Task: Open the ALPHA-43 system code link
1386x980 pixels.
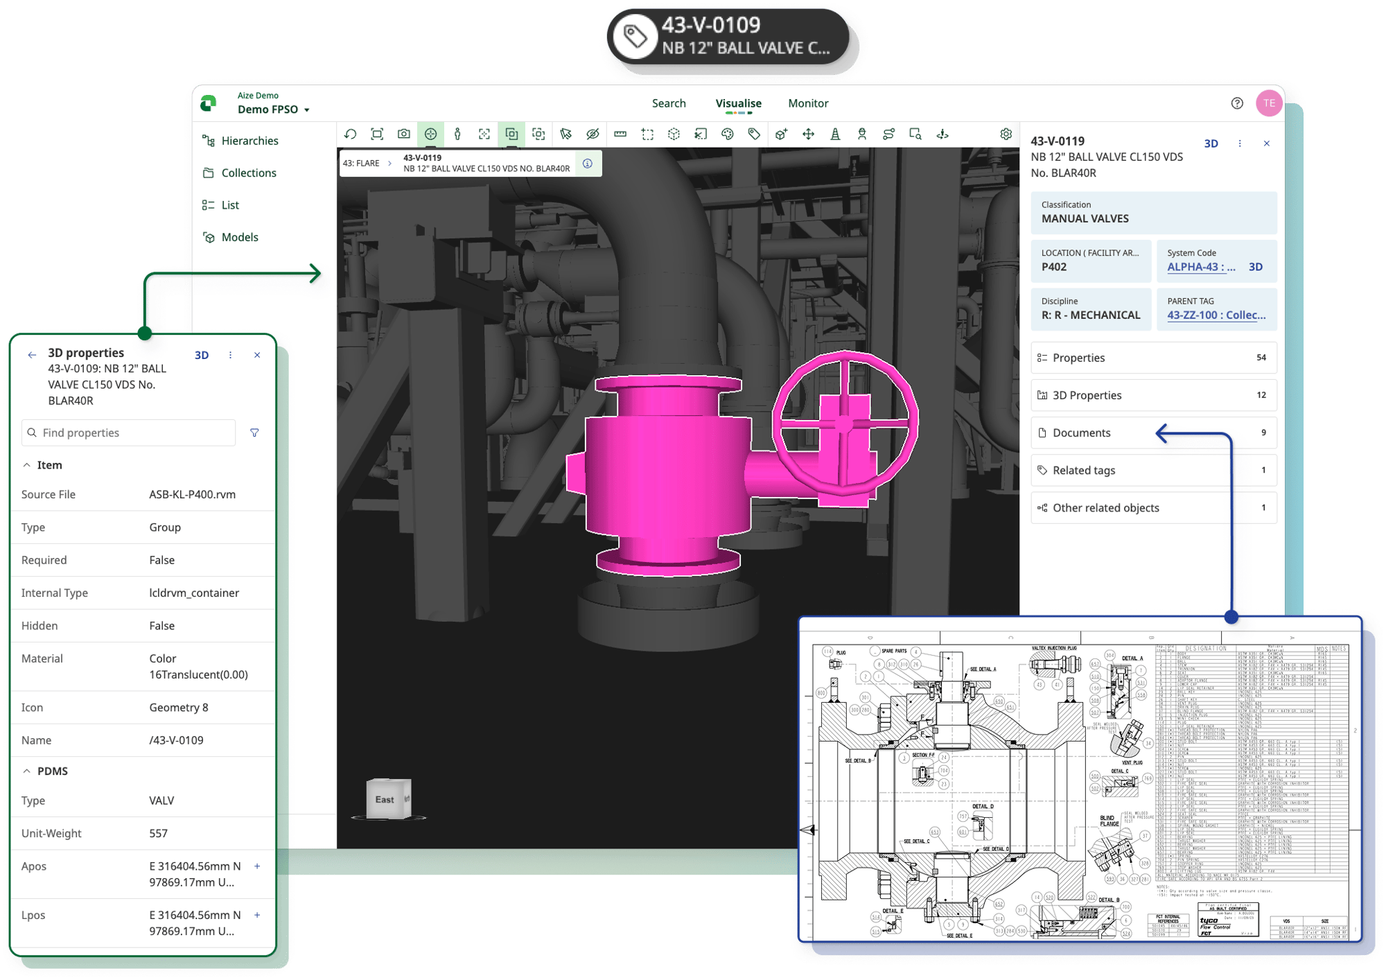Action: click(x=1201, y=267)
